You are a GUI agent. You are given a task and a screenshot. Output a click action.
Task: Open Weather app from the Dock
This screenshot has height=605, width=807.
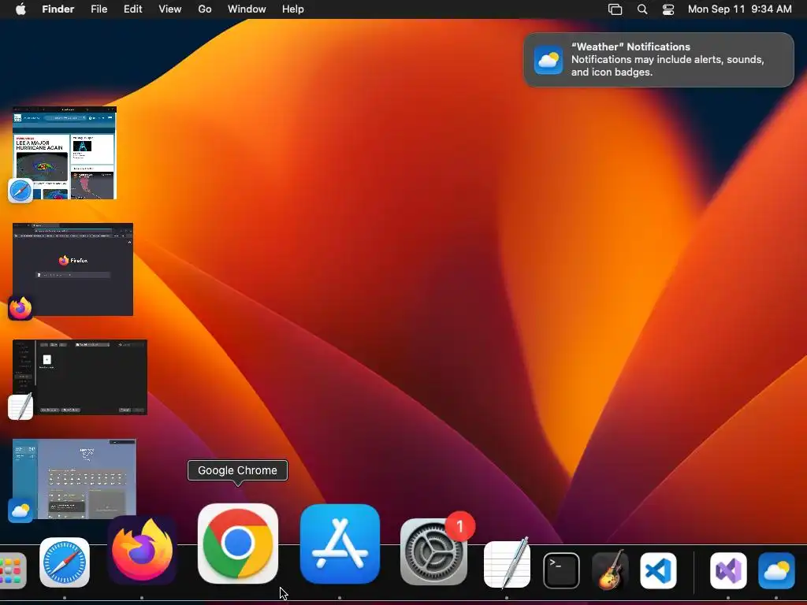coord(776,570)
